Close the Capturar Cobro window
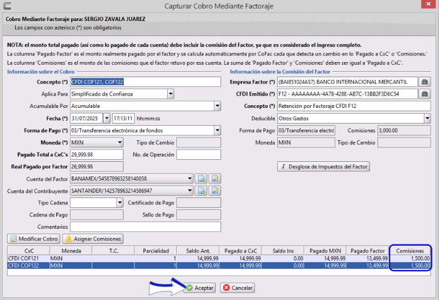This screenshot has height=300, width=439. (x=428, y=4)
